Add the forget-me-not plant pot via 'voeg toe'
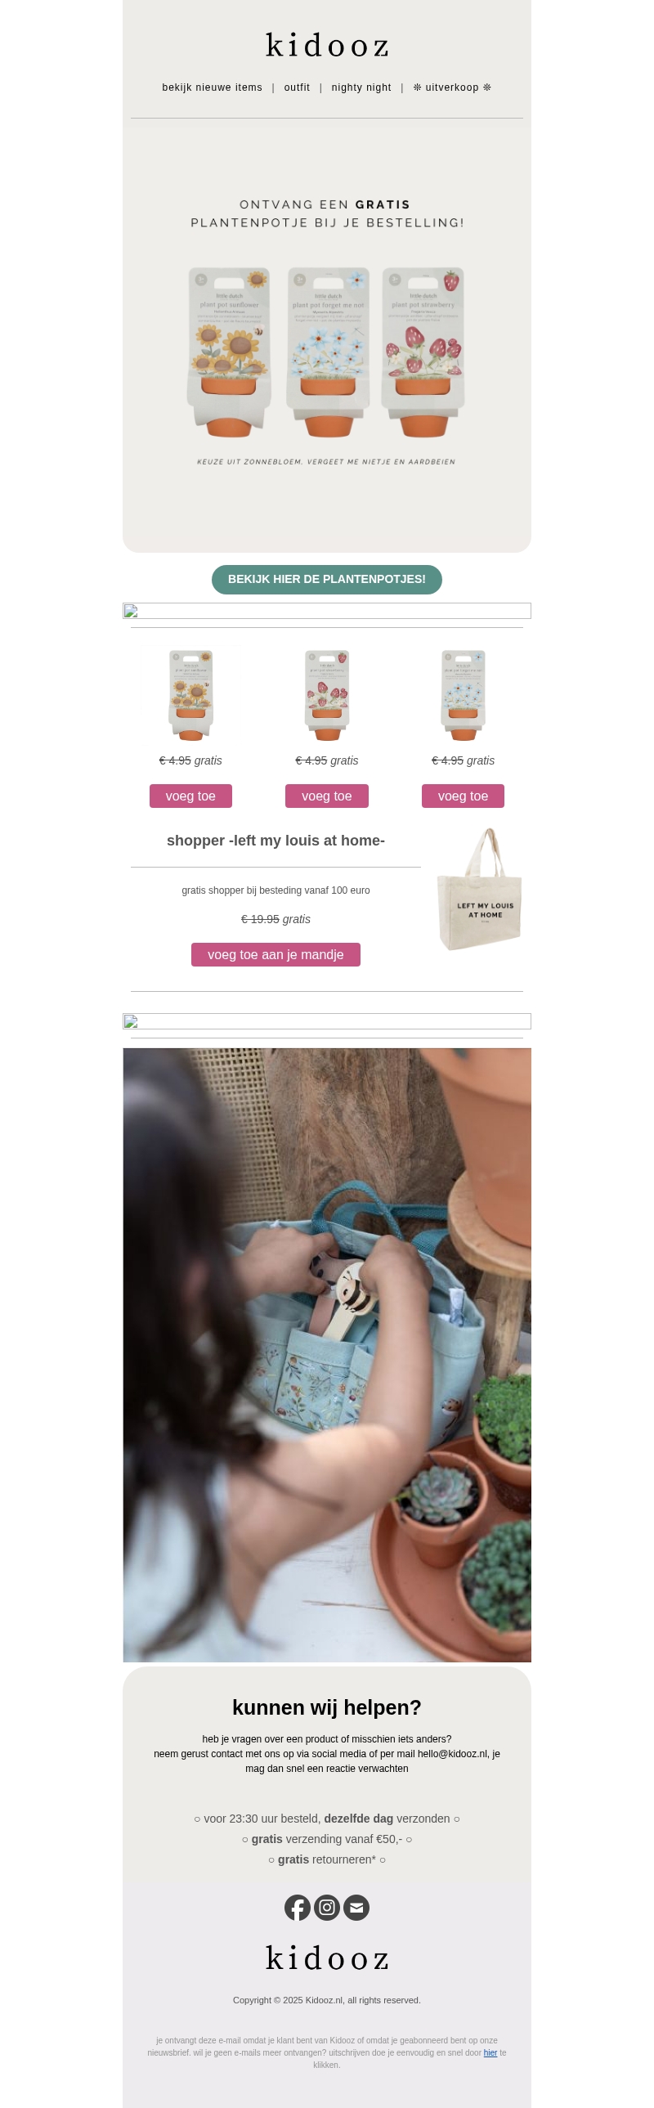The image size is (654, 2108). pos(463,796)
